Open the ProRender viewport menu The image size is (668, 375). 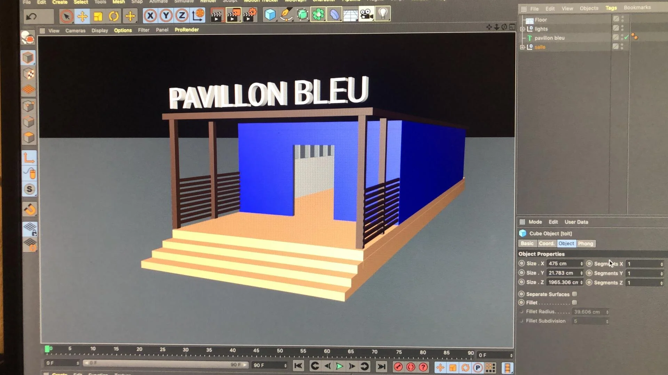pos(186,30)
